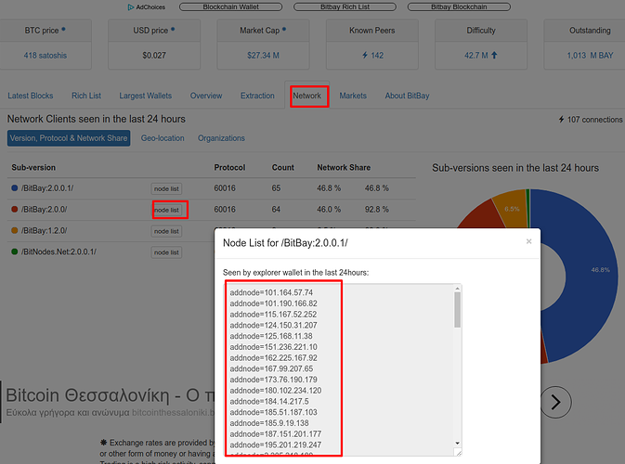Switch to Geo-location view
The width and height of the screenshot is (625, 464).
click(x=163, y=138)
